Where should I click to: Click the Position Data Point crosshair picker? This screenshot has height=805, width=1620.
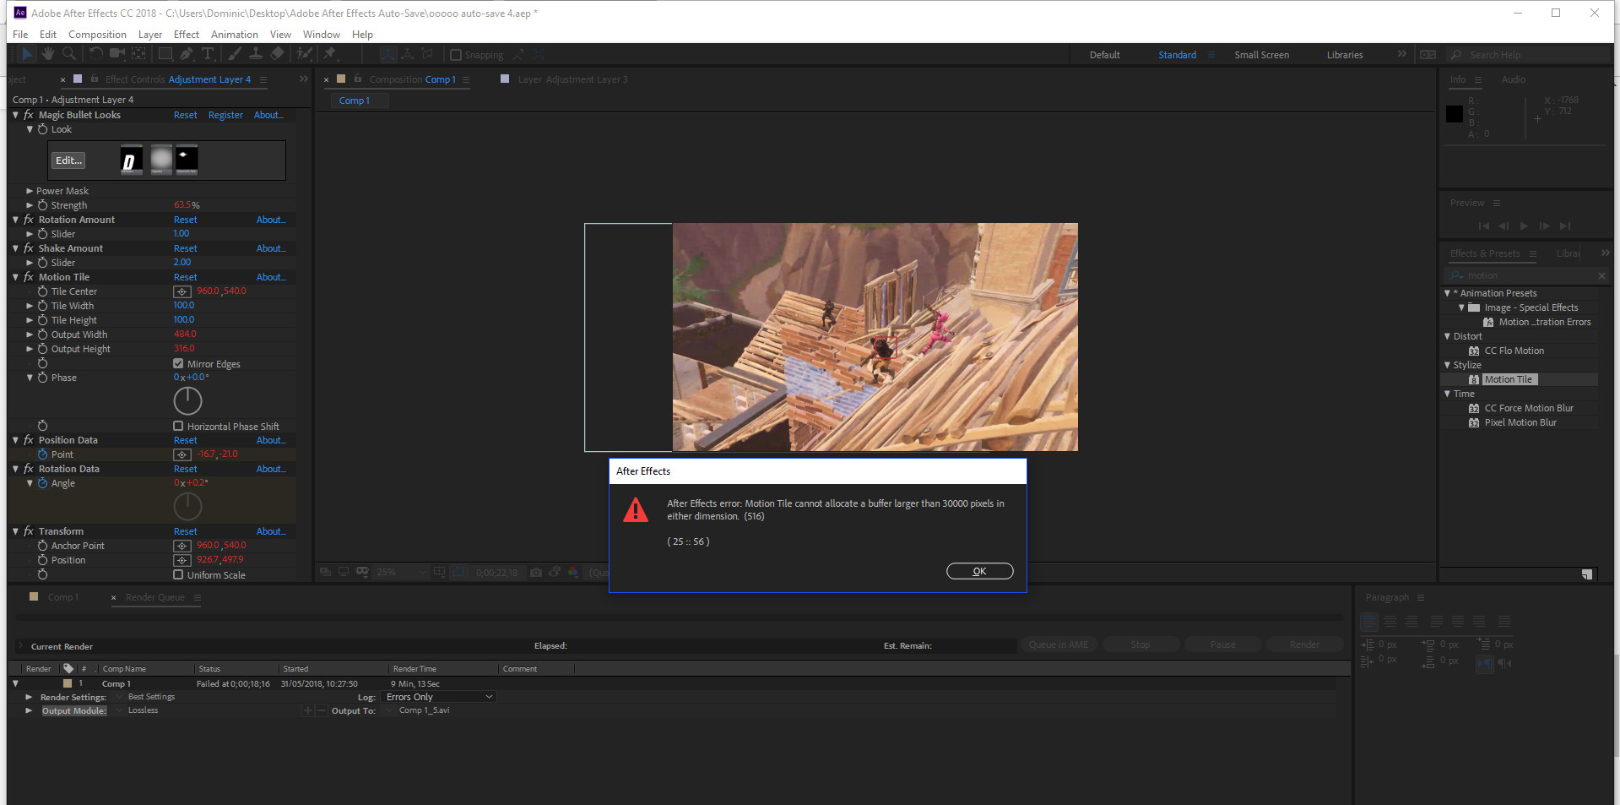182,454
